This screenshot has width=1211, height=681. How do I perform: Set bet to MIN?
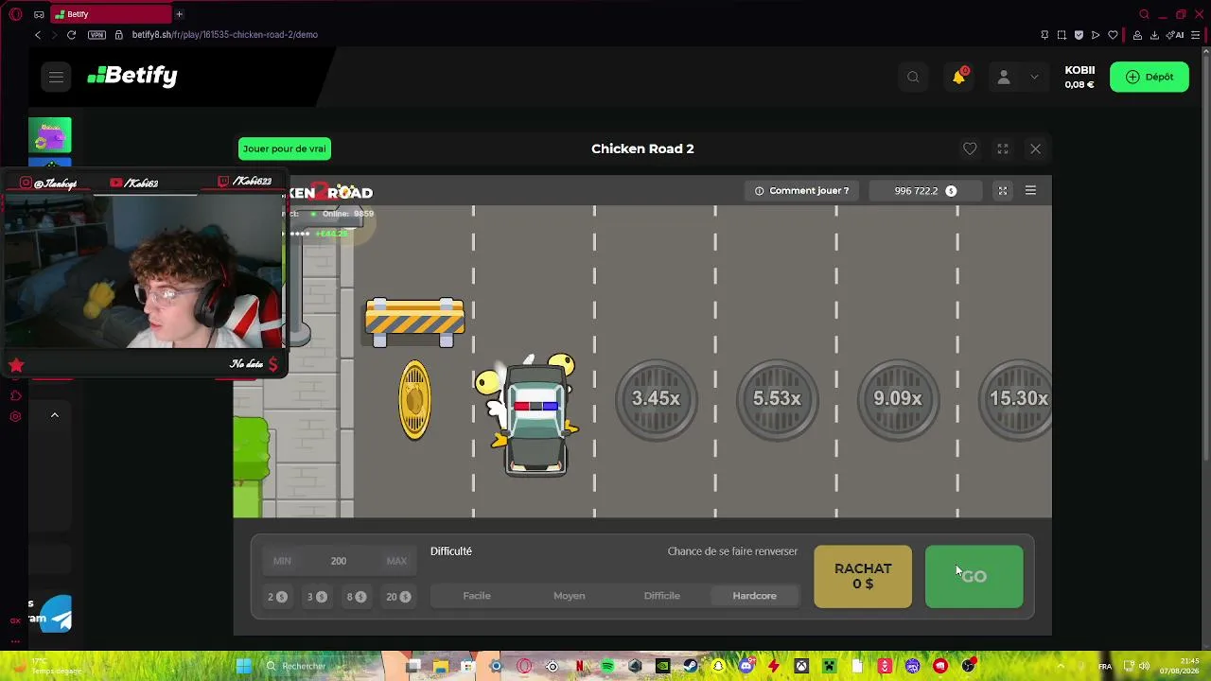(x=282, y=561)
